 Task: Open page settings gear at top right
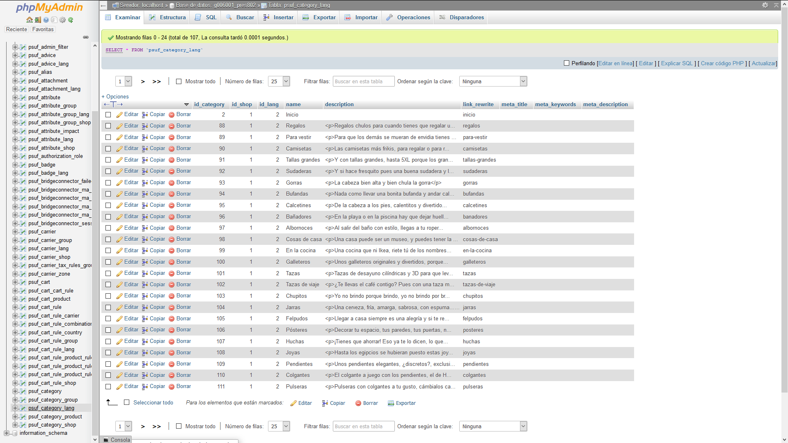(765, 5)
